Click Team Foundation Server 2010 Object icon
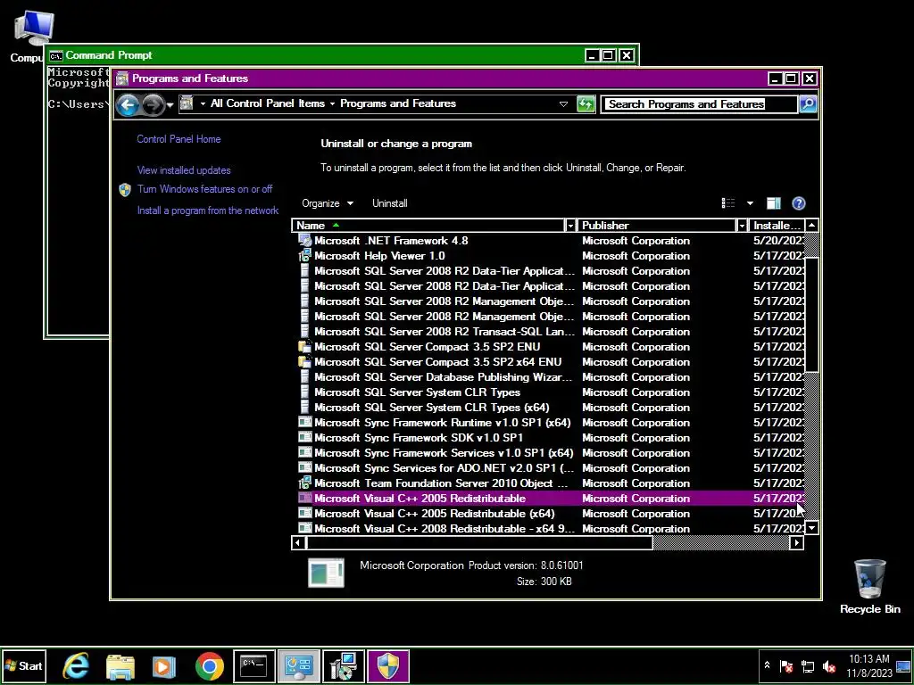 point(304,483)
